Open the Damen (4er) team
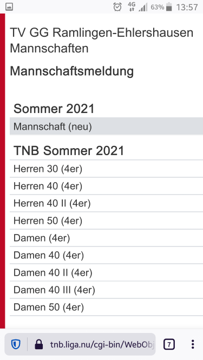 coord(106,238)
